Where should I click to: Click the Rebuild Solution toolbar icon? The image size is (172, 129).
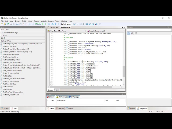click(x=40, y=24)
